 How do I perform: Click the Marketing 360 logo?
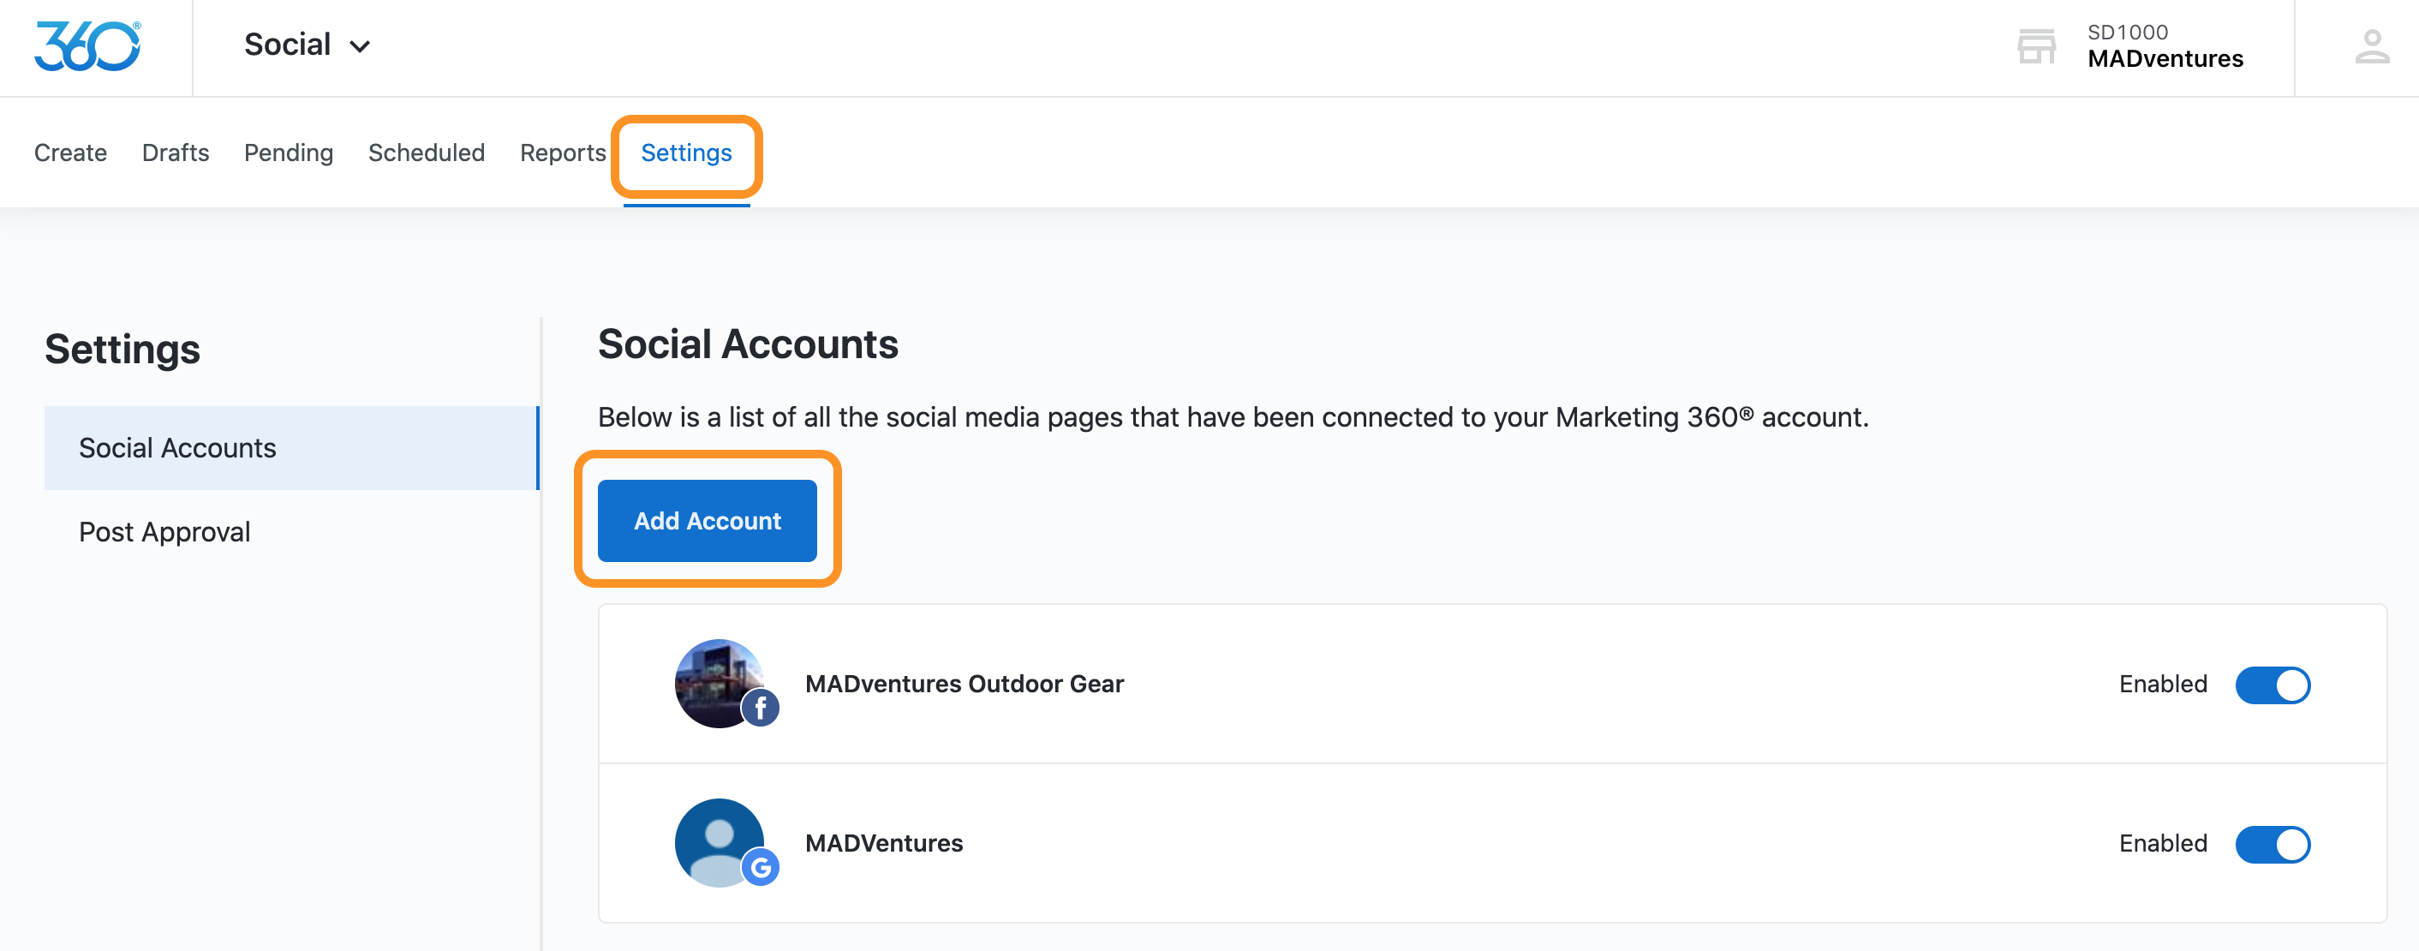pos(87,46)
